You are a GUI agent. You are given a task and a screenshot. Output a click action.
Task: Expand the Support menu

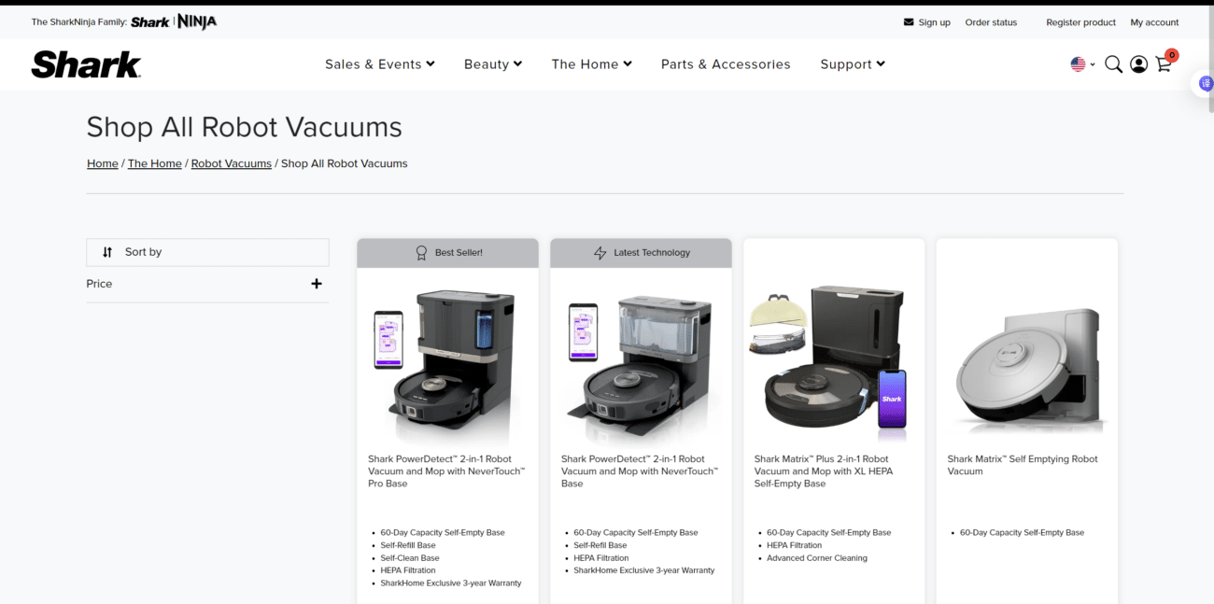[852, 64]
